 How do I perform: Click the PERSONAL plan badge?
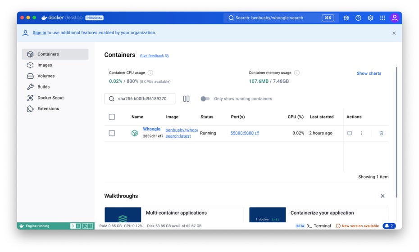[x=94, y=18]
